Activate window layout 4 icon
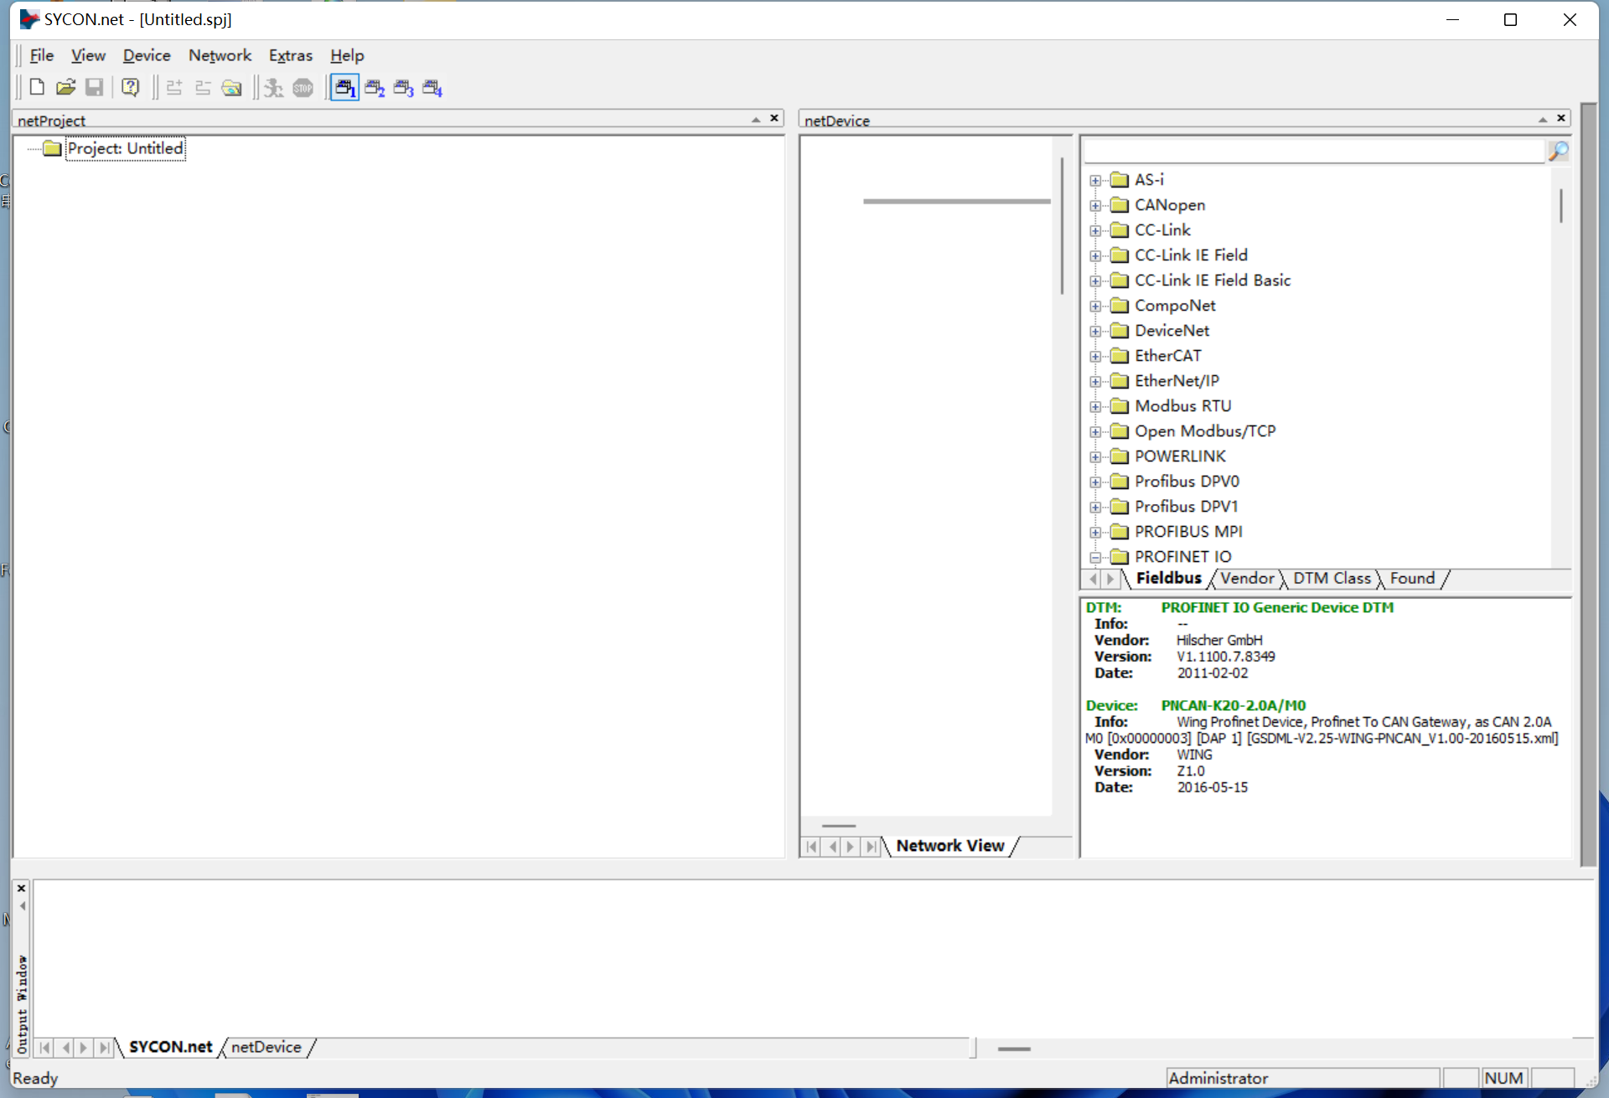 click(432, 88)
